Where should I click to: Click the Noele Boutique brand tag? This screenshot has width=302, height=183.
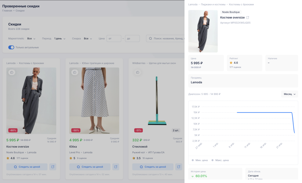point(231,12)
